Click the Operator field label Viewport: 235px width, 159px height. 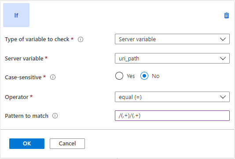click(17, 97)
